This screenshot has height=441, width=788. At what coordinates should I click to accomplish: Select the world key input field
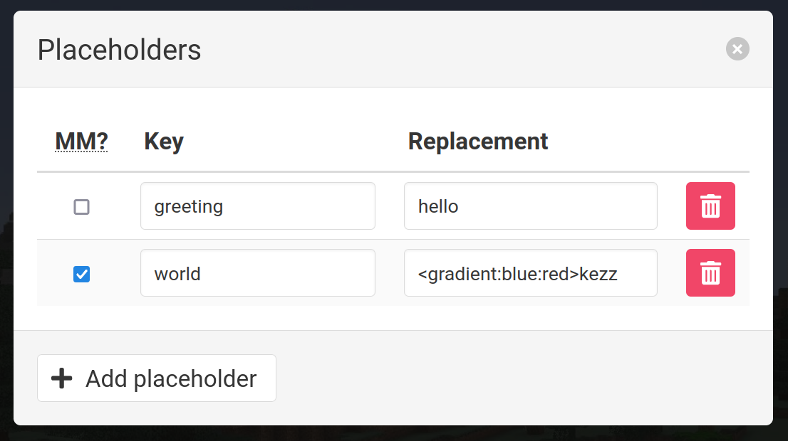[257, 272]
